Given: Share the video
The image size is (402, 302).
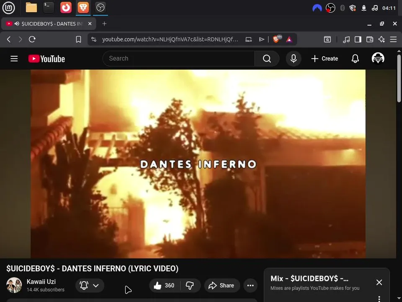Looking at the screenshot, I should (x=222, y=285).
